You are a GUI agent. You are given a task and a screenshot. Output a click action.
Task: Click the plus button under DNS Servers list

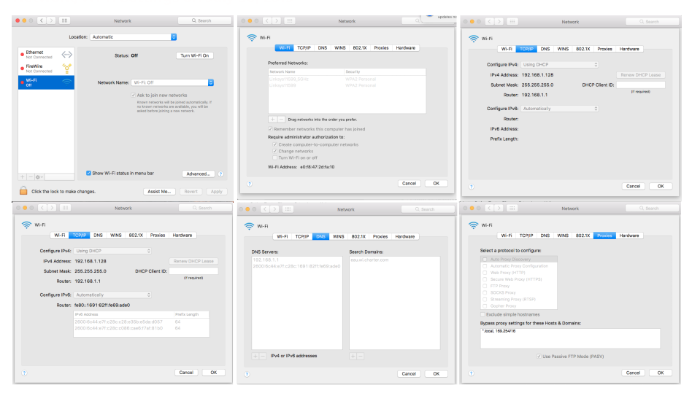pos(255,356)
